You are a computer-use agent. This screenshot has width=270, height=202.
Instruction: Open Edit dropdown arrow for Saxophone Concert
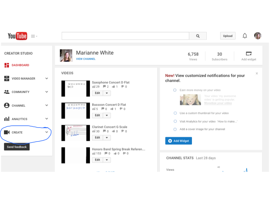[x=107, y=93]
